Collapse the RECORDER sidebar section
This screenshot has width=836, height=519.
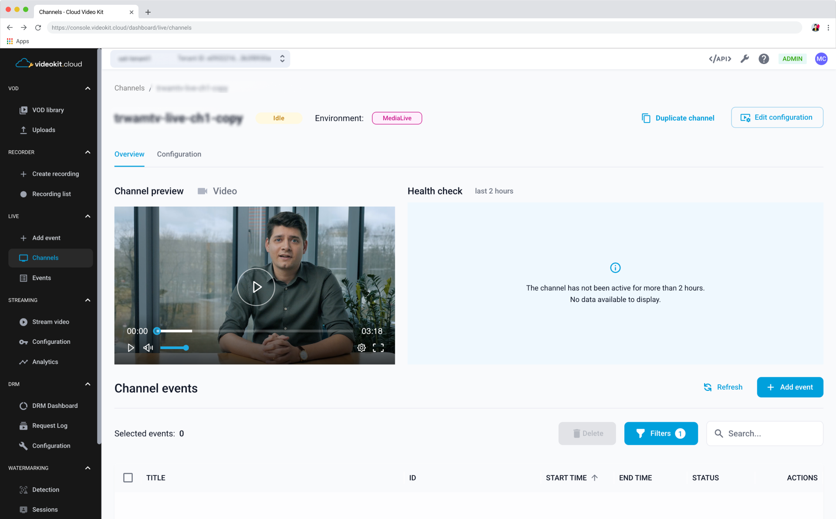tap(88, 152)
